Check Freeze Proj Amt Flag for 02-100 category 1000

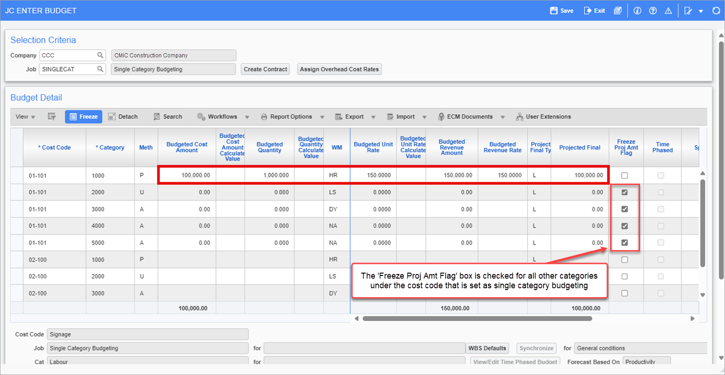pos(624,259)
